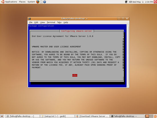
Task: Switch to Download VMware Server browser window
Action: point(92,116)
